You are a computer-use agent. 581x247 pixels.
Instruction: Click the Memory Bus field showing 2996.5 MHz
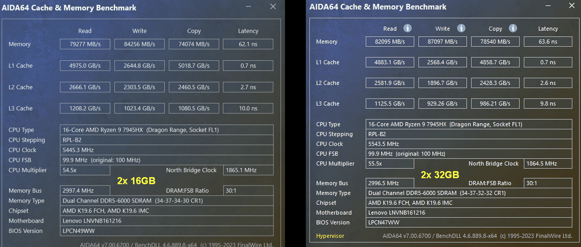click(389, 183)
